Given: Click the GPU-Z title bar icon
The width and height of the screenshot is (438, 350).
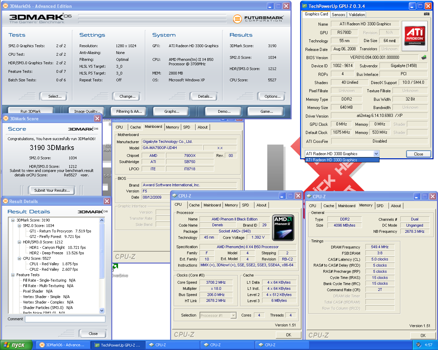Looking at the screenshot, I should click(x=305, y=6).
